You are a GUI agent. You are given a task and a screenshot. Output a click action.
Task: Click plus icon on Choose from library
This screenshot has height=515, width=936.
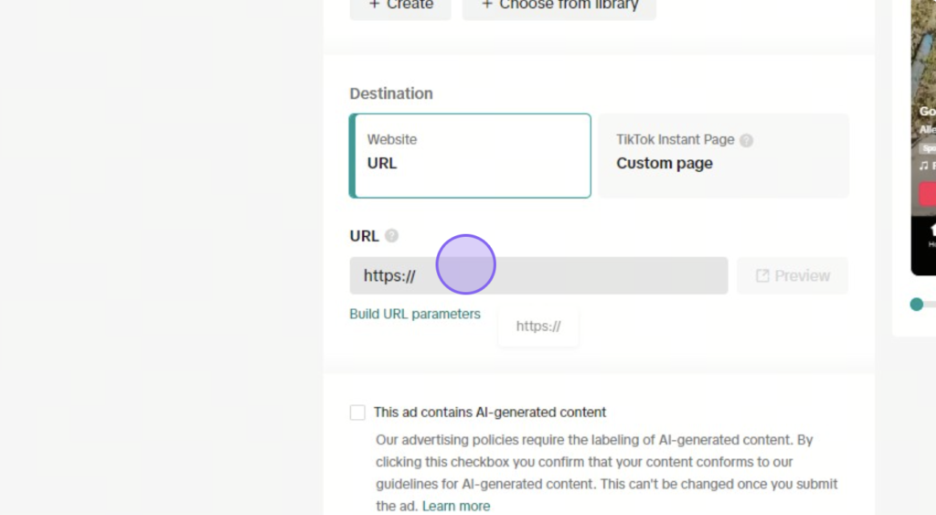(487, 5)
